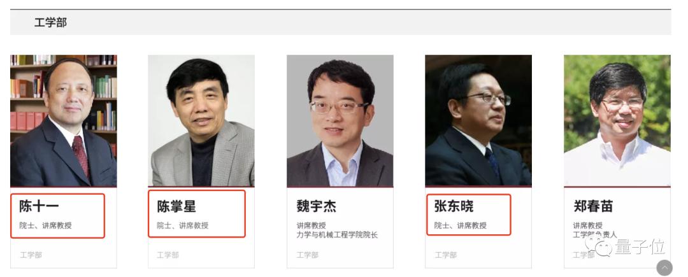Click 力学与机械工程学院院长 title text
Viewport: 688px width, 277px height.
coord(337,235)
